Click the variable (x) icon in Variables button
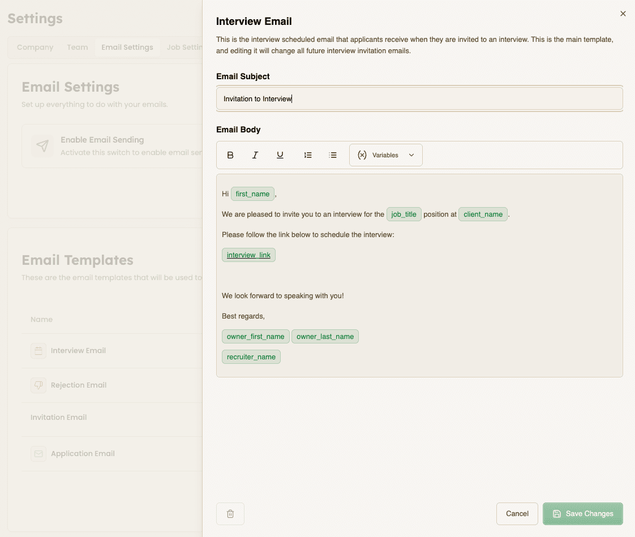635x537 pixels. (x=362, y=155)
